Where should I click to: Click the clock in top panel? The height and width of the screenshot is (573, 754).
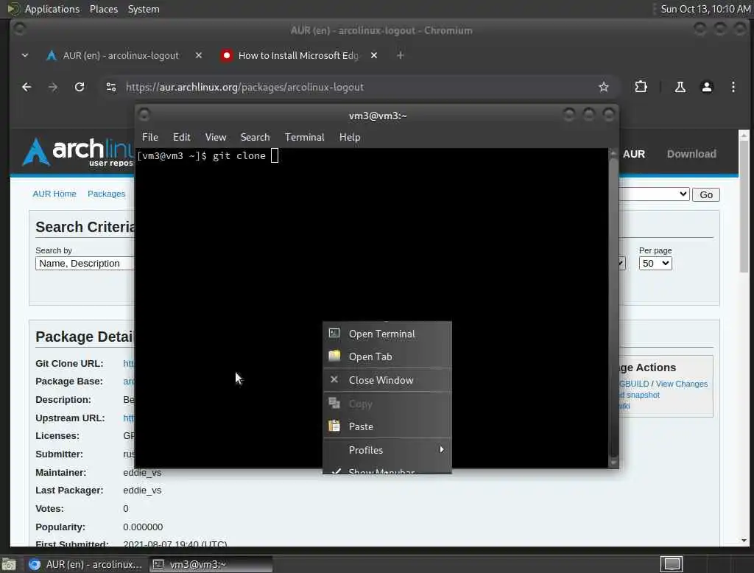pyautogui.click(x=705, y=9)
